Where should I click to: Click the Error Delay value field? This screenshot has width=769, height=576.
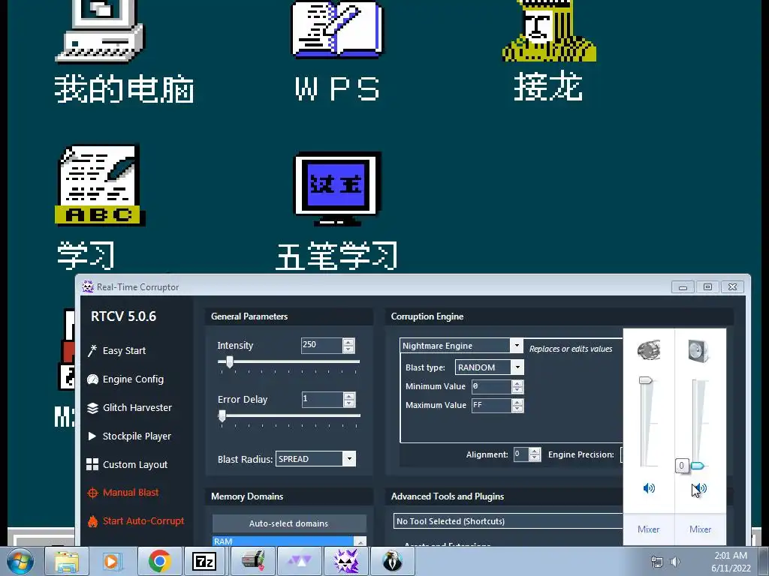pos(322,399)
